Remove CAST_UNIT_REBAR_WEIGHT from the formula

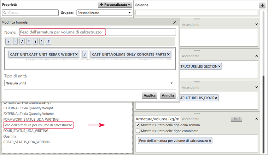[x=76, y=54]
